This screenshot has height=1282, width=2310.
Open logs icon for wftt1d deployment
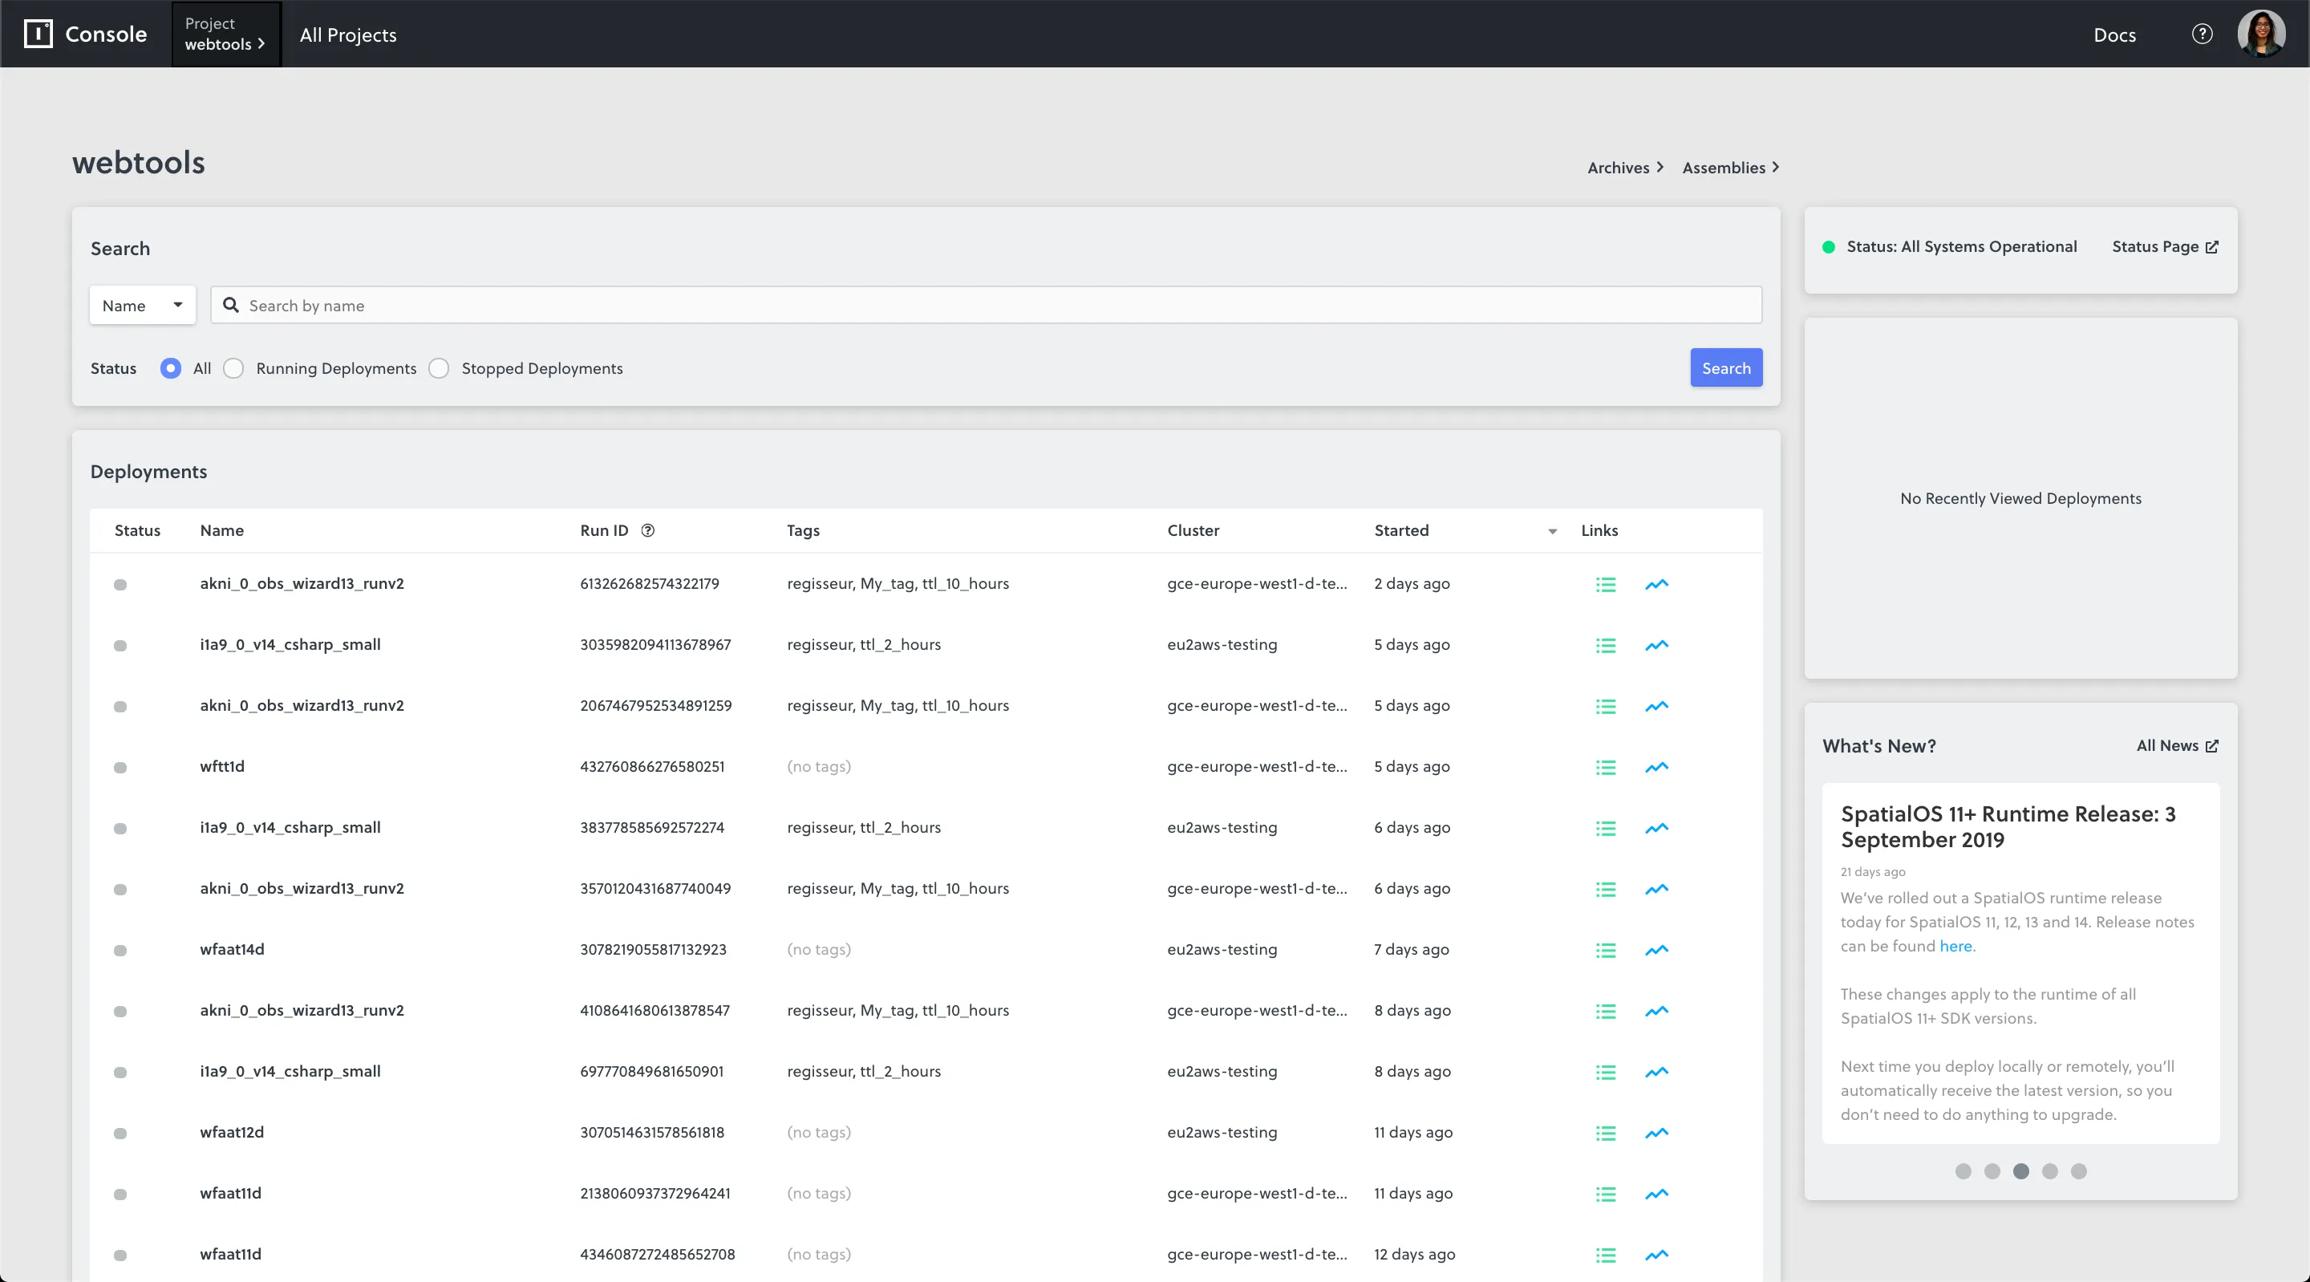tap(1605, 767)
